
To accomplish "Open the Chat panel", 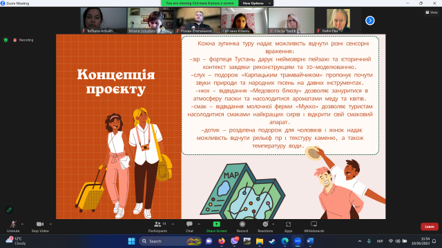I will pyautogui.click(x=189, y=227).
